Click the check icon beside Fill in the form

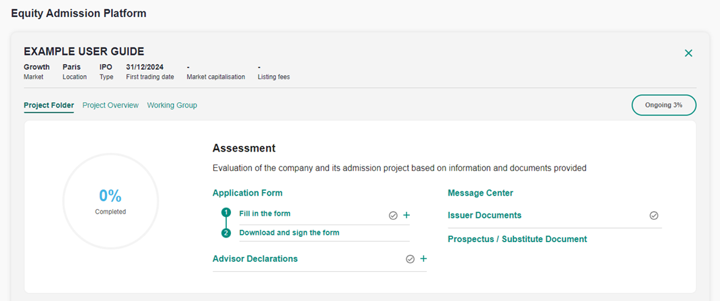393,215
